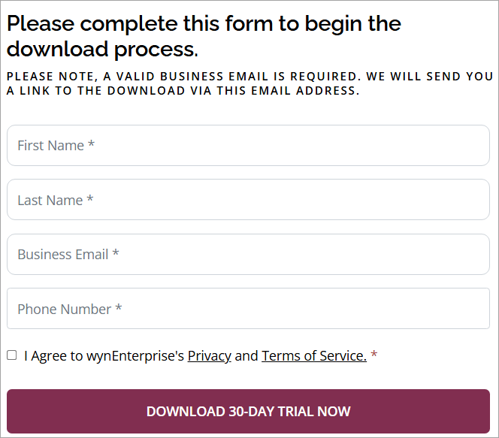Screen dimensions: 499x438
Task: Click the asterisk beside First Name placeholder
Action: [91, 145]
